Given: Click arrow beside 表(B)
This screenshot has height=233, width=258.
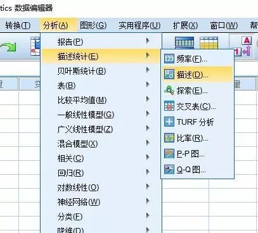Looking at the screenshot, I should [148, 85].
